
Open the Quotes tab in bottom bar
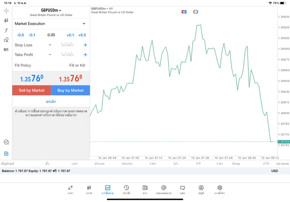coord(70,189)
